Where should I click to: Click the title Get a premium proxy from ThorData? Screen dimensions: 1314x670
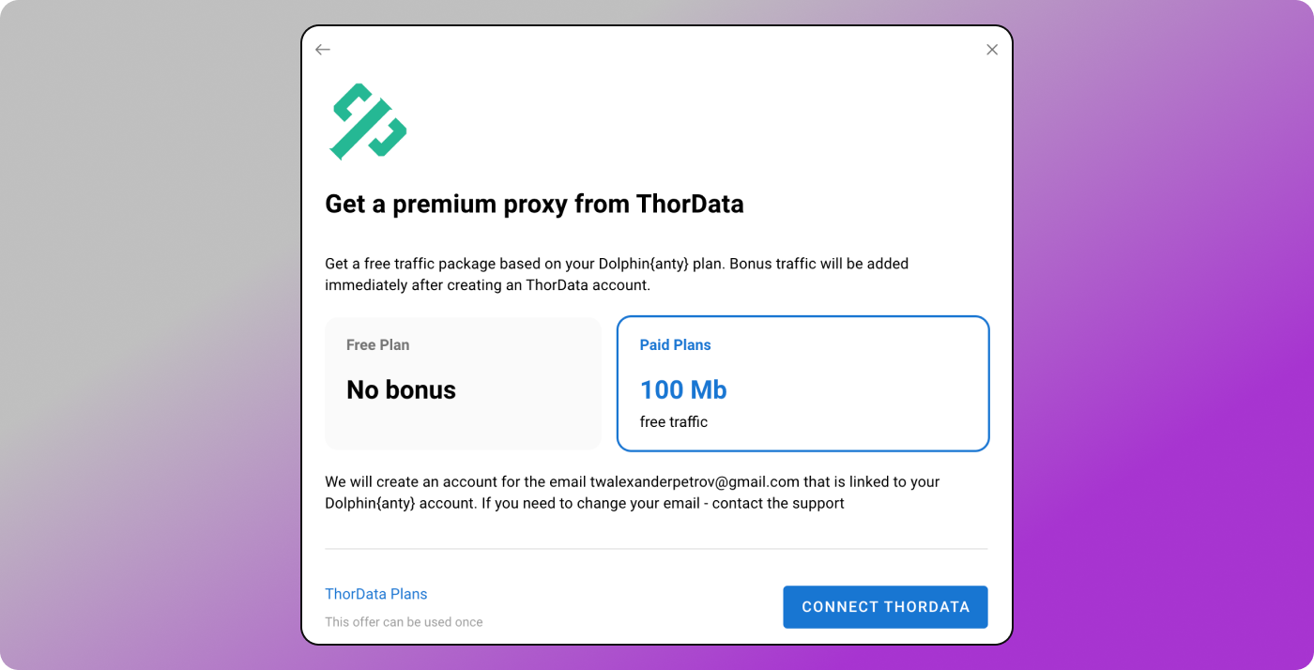[534, 204]
